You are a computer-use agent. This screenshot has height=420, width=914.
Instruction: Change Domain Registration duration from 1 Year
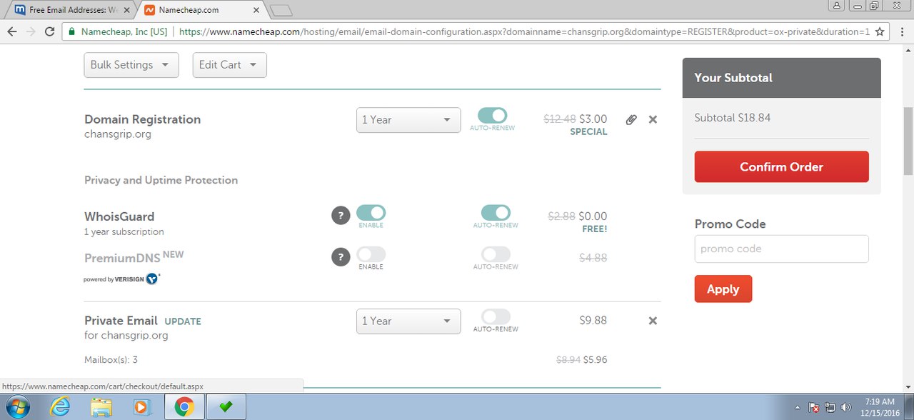[x=408, y=120]
